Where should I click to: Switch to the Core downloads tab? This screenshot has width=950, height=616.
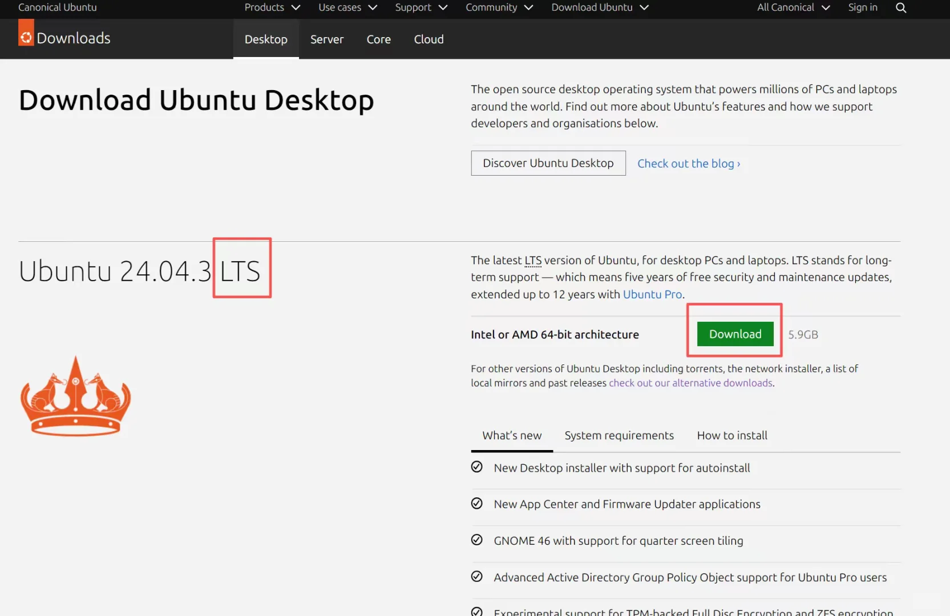pos(379,39)
